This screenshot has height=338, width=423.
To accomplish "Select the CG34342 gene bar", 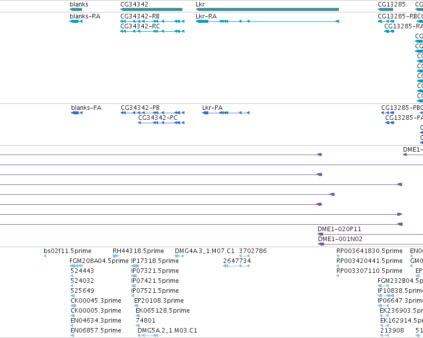I will pyautogui.click(x=151, y=9).
